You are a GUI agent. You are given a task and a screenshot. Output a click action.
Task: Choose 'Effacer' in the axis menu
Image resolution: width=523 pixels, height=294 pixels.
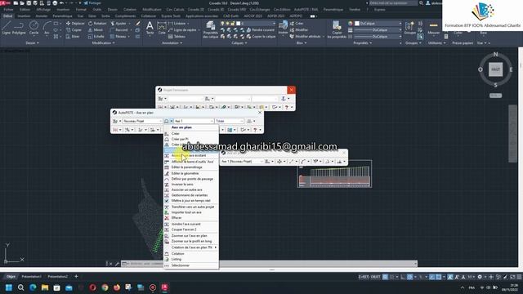190,218
